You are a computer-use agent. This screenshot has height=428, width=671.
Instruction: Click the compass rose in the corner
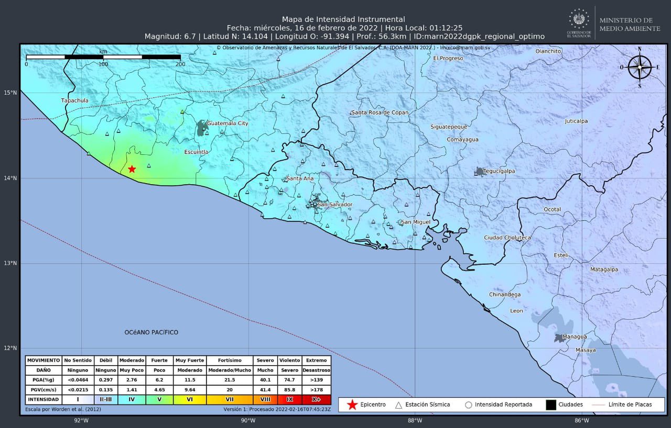pos(640,67)
